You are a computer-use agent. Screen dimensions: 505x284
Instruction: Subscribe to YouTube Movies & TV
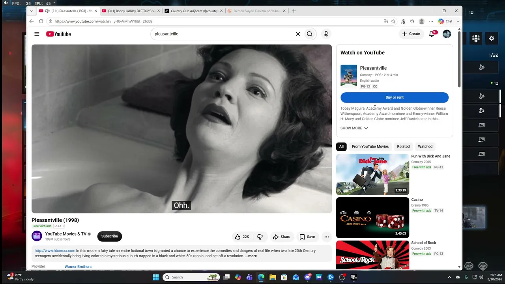110,236
